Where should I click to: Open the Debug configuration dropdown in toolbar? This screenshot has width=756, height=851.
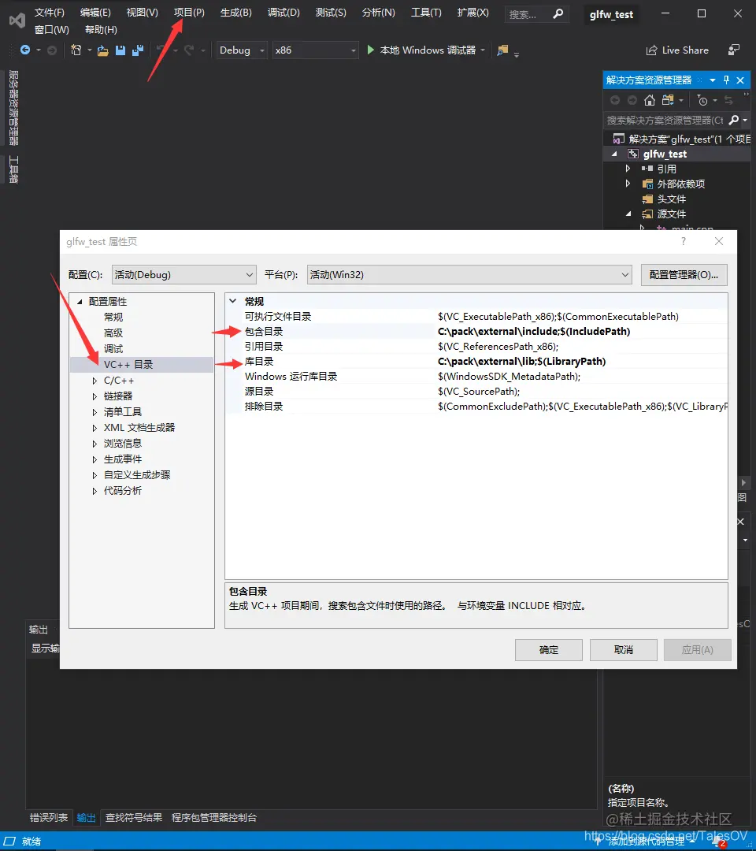[242, 50]
